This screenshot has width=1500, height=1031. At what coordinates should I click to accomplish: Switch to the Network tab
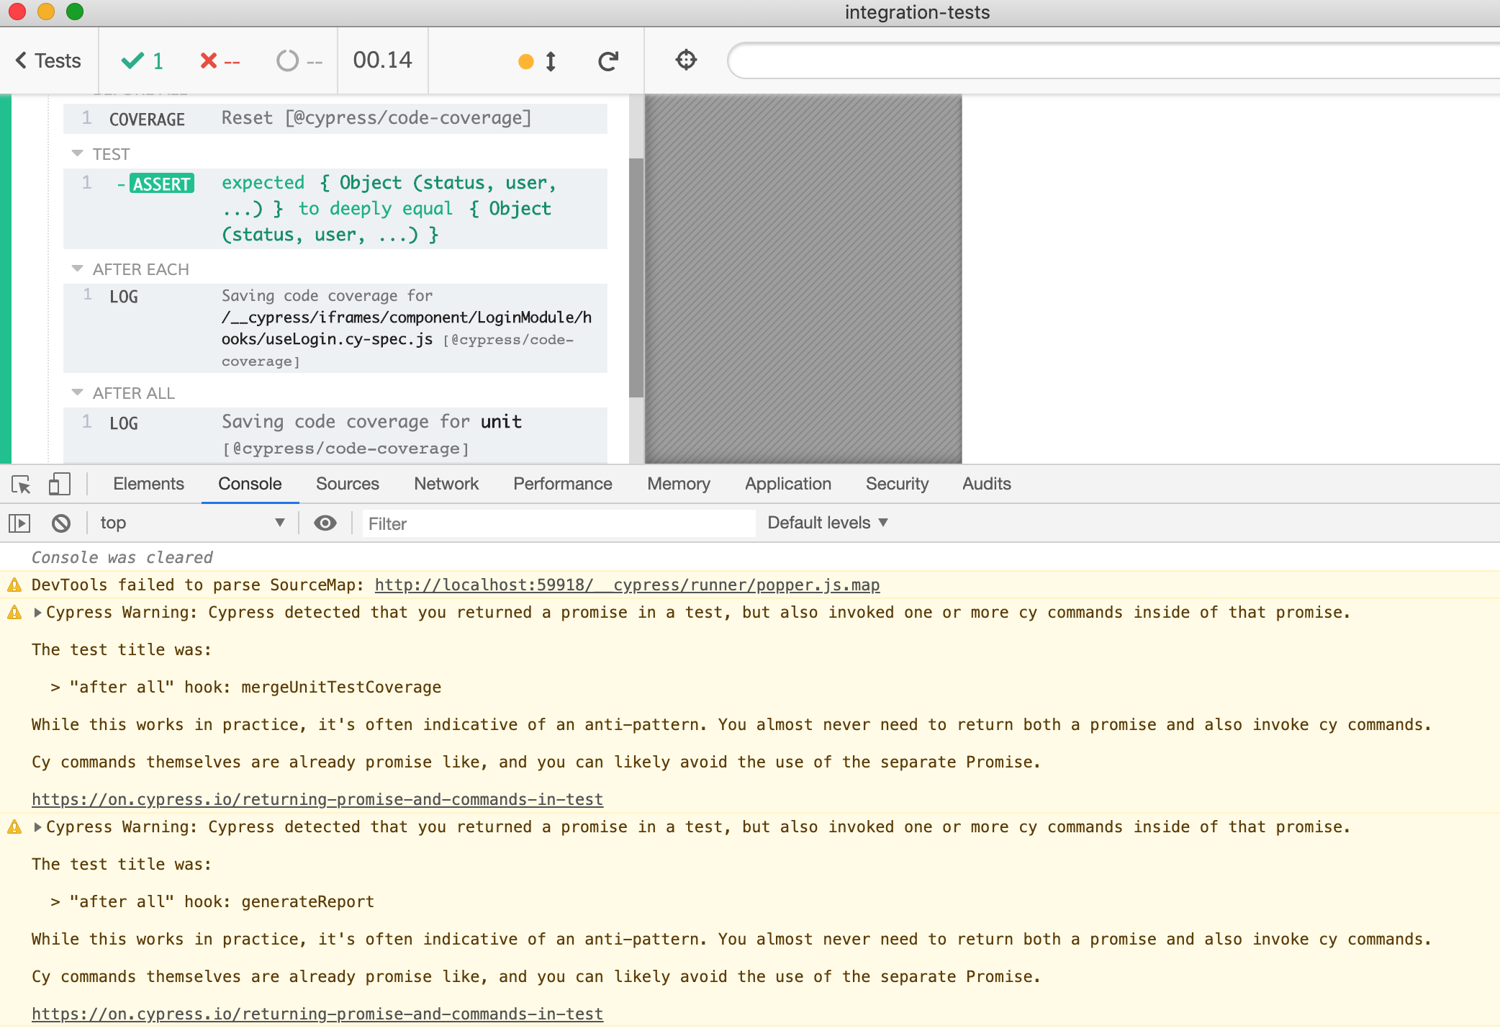coord(446,484)
